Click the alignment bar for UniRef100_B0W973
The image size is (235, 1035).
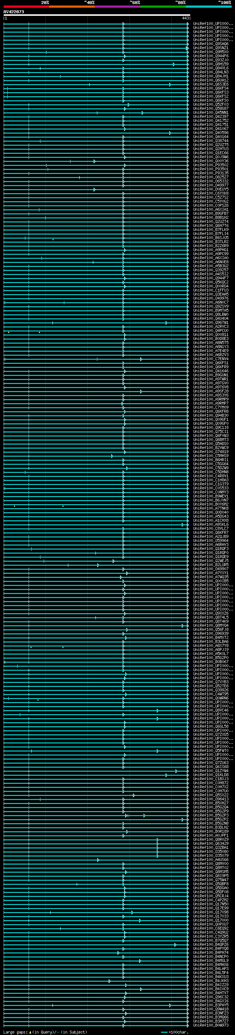pyautogui.click(x=97, y=1025)
